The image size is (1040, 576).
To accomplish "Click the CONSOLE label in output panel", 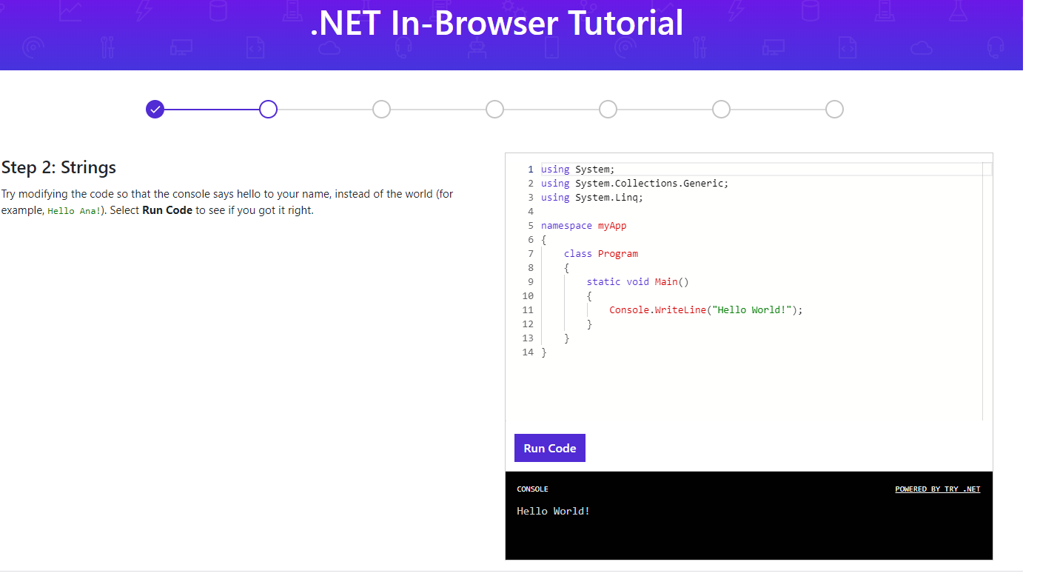I will click(x=532, y=489).
